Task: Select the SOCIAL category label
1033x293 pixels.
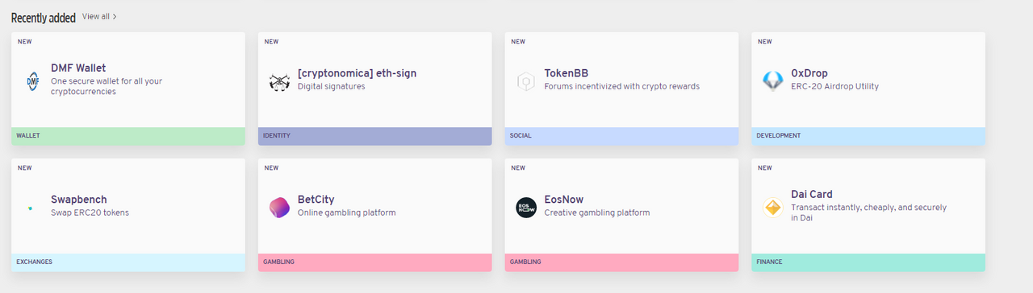Action: [521, 136]
